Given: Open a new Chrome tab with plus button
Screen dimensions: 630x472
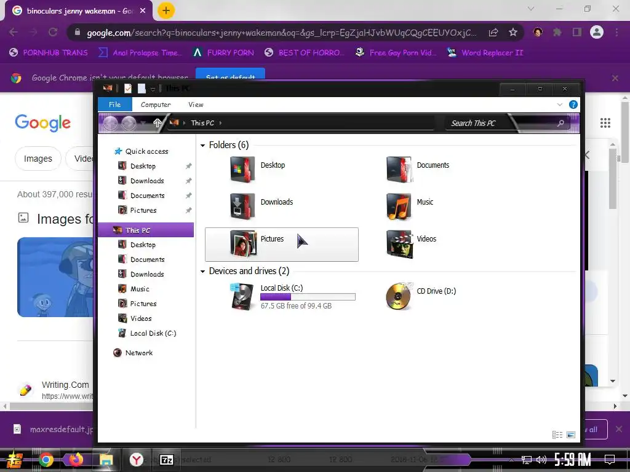Looking at the screenshot, I should [x=166, y=10].
